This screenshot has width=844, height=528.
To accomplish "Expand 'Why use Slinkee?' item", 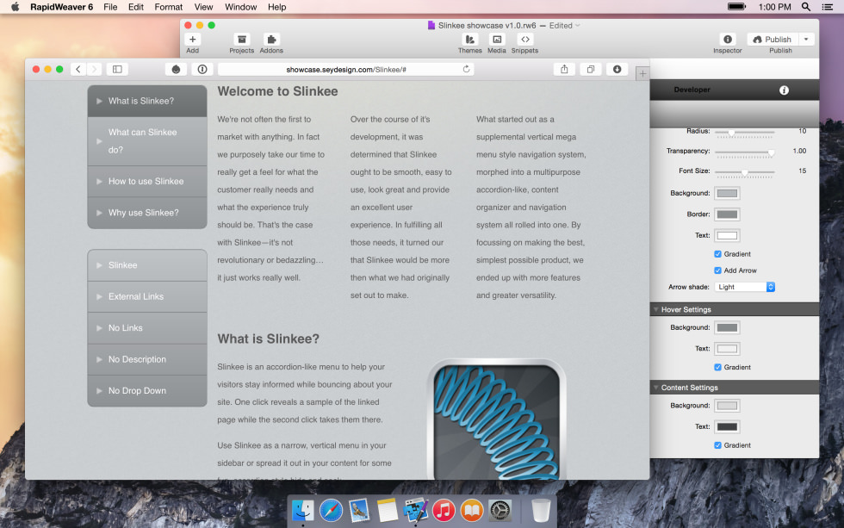I will pos(147,213).
